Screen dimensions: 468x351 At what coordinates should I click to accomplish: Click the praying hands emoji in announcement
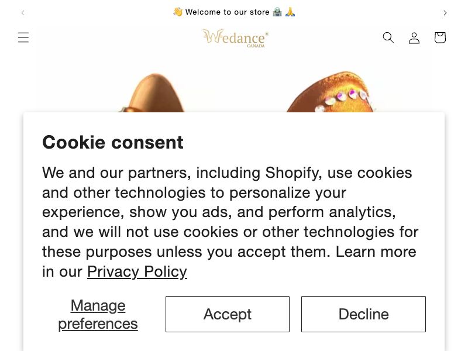coord(290,12)
